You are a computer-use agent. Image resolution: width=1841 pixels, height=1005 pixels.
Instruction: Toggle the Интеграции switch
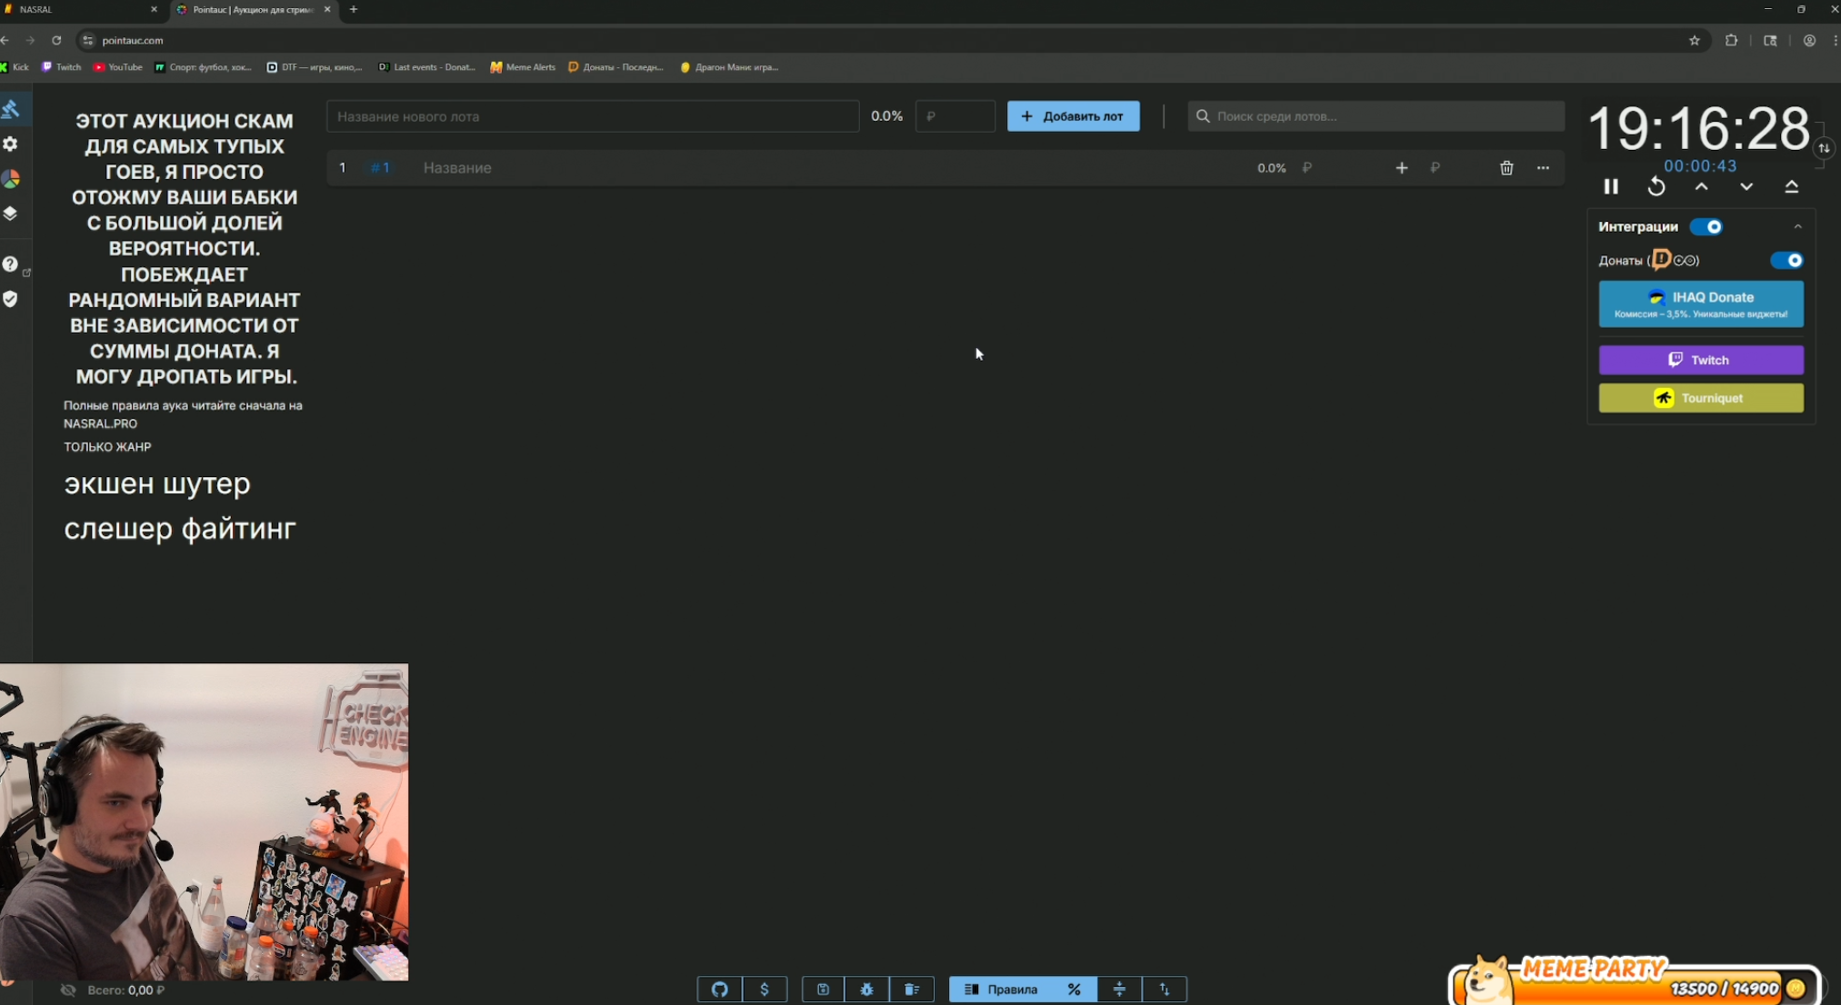click(1706, 227)
